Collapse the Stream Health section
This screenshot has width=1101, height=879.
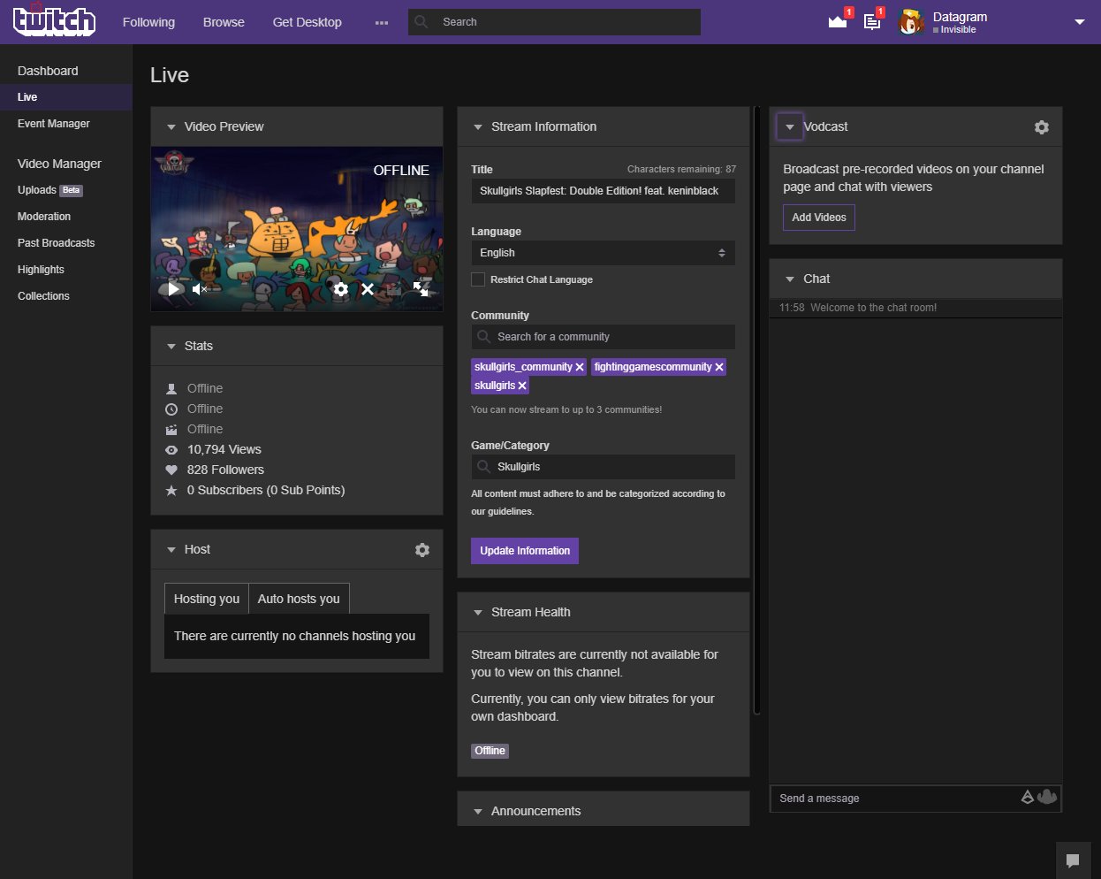pyautogui.click(x=477, y=611)
